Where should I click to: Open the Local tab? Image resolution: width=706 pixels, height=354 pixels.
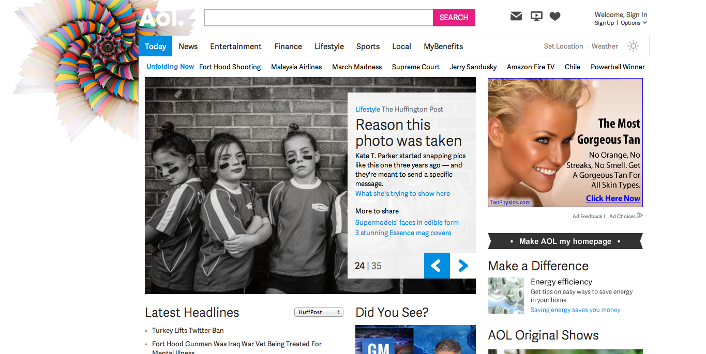point(401,46)
